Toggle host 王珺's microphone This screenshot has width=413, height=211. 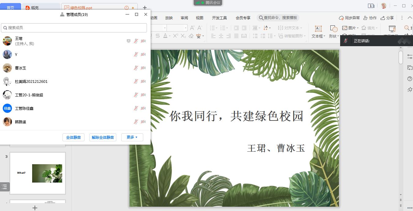tap(136, 41)
